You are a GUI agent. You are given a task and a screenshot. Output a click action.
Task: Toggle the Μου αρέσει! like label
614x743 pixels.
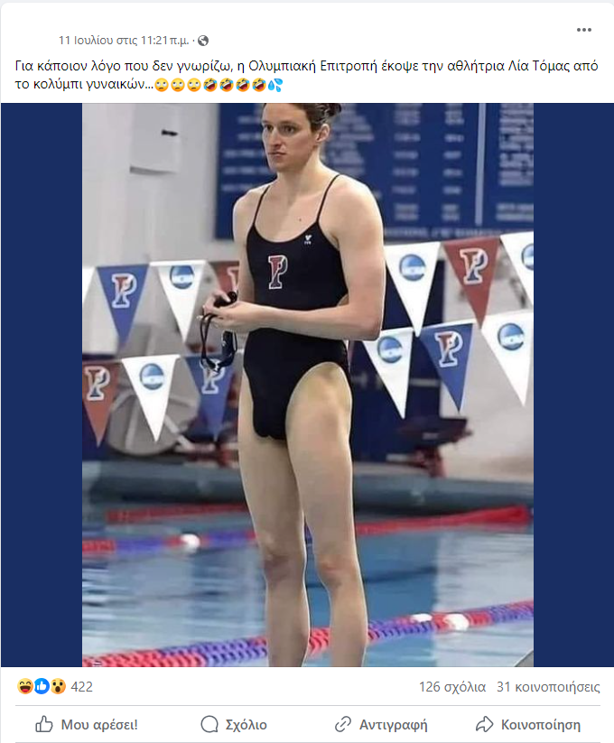coord(99,725)
